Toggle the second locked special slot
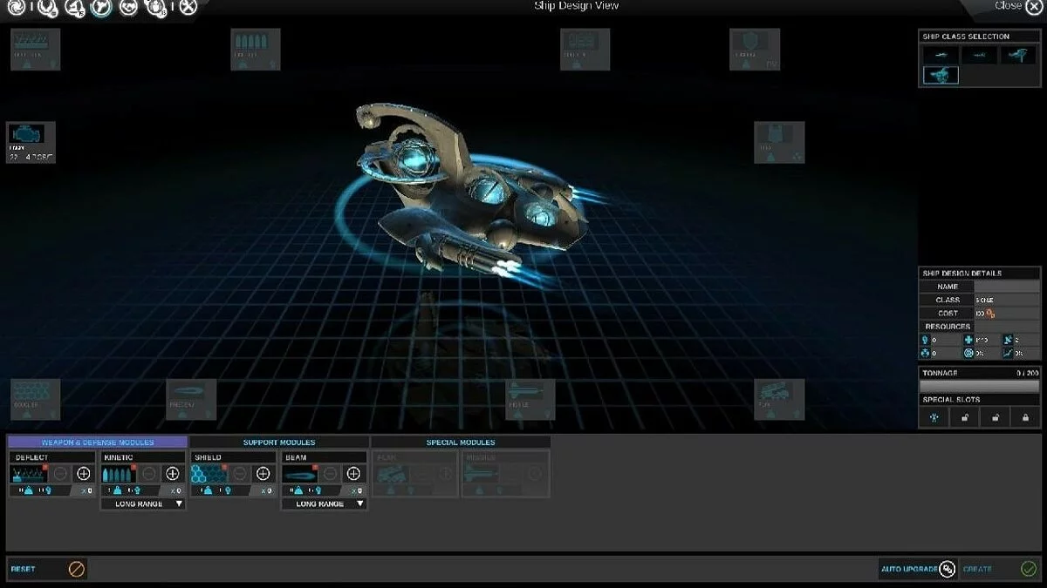This screenshot has width=1047, height=588. 964,418
